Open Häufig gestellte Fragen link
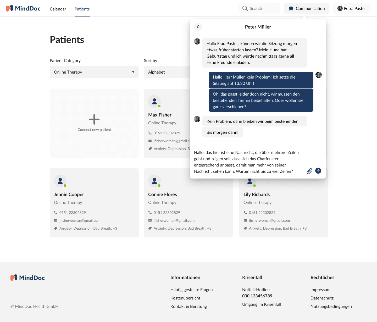 (x=191, y=290)
